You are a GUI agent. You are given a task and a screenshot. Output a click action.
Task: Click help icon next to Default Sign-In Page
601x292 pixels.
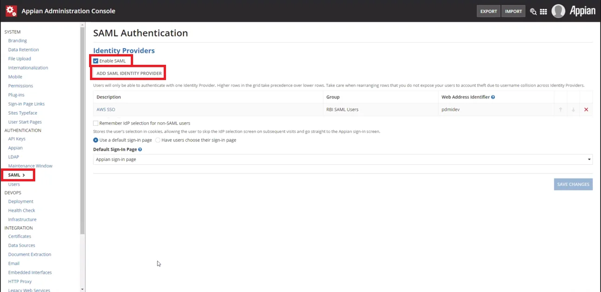(x=140, y=149)
